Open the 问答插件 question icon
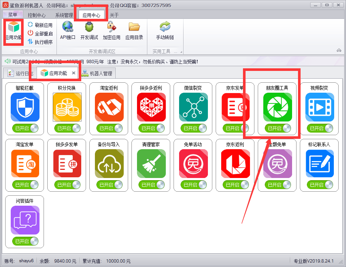Screen dimensions: 346x267 click(25, 220)
